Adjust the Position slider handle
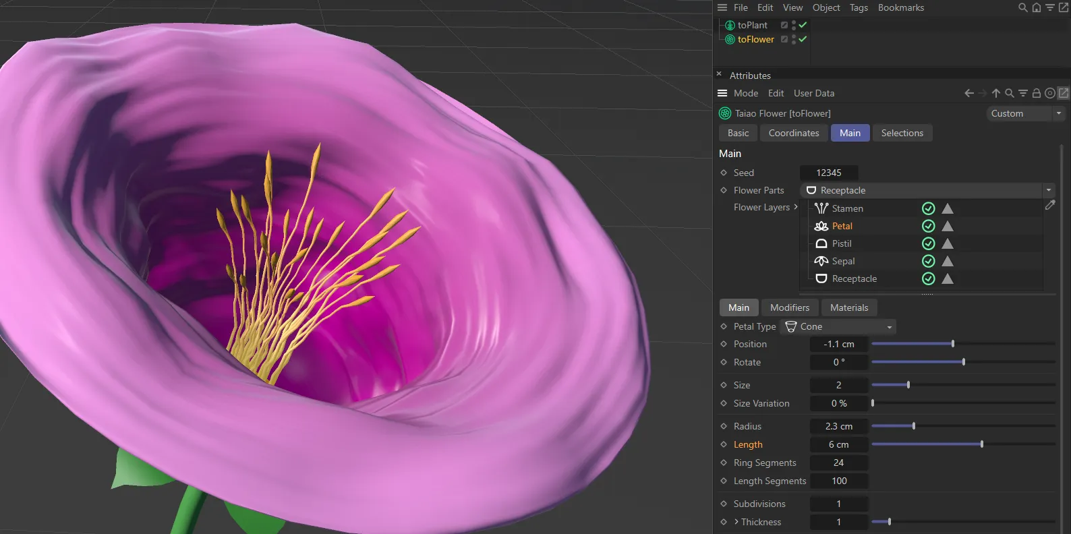Image resolution: width=1071 pixels, height=534 pixels. pyautogui.click(x=953, y=344)
